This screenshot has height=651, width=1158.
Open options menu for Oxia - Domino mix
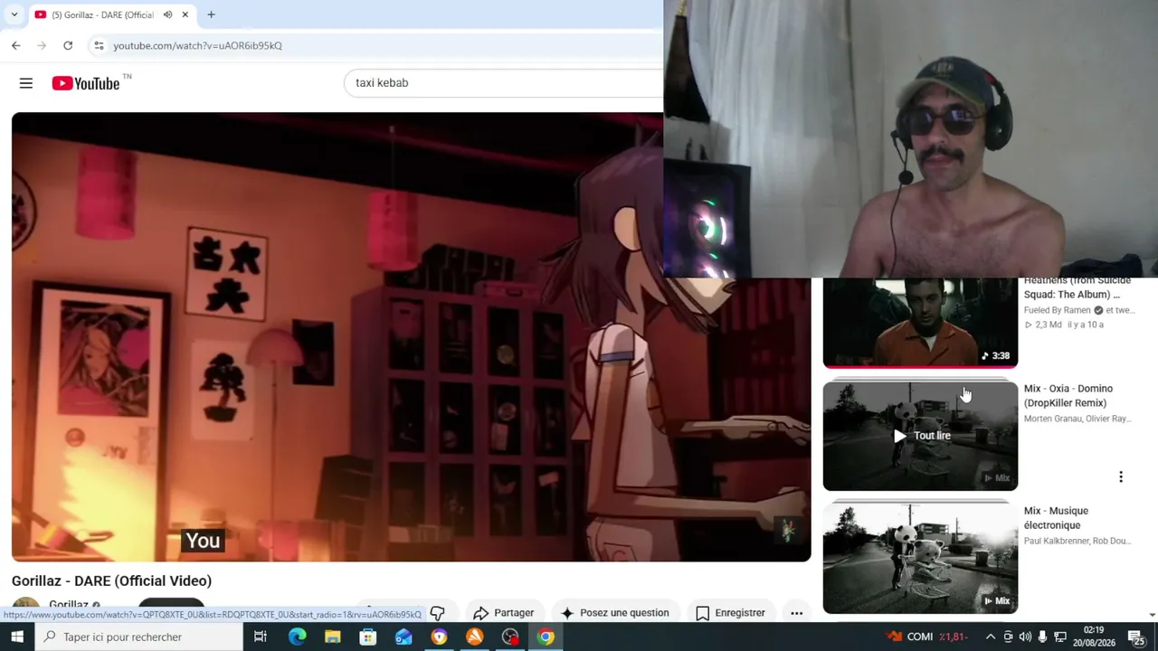[1121, 476]
